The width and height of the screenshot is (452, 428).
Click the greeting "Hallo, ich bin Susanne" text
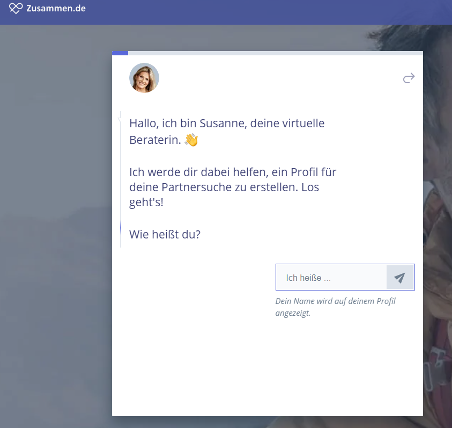188,124
